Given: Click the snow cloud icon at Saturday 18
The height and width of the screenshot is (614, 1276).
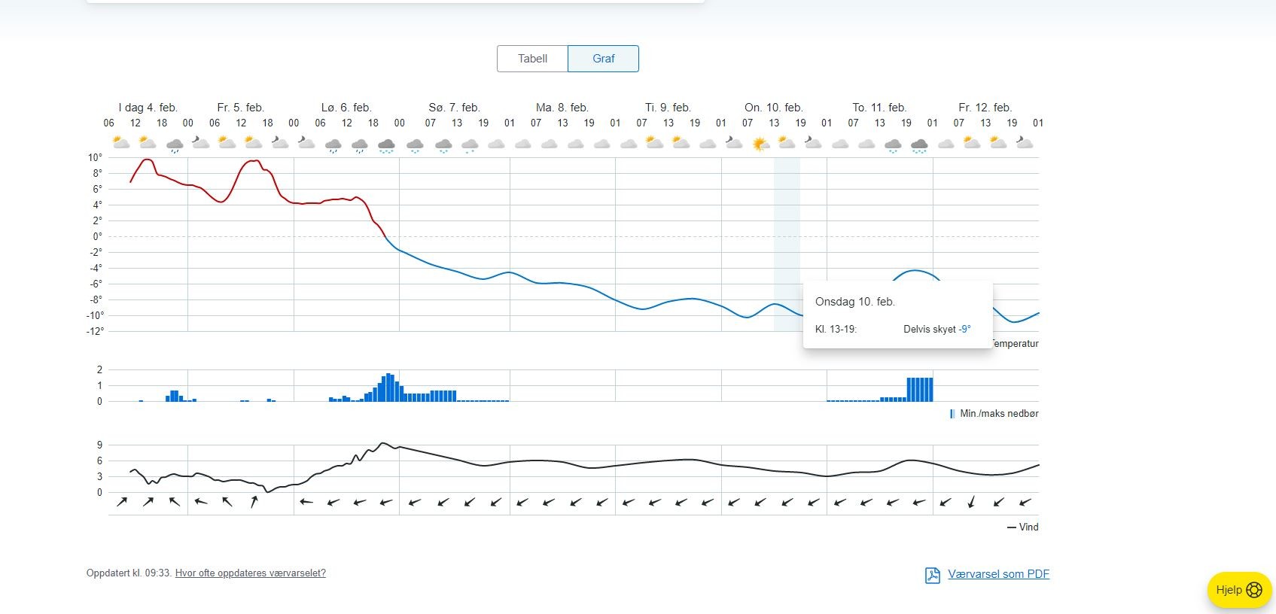Looking at the screenshot, I should click(x=386, y=145).
